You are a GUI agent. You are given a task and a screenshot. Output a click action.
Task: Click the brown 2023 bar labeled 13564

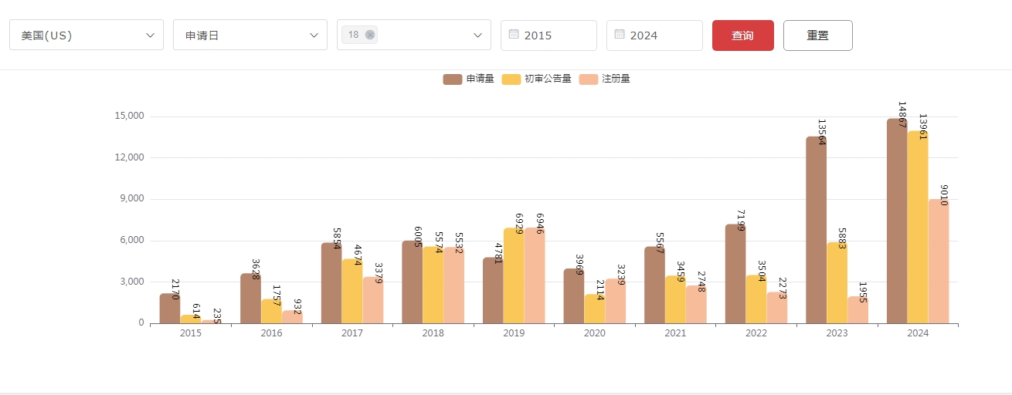coord(816,231)
